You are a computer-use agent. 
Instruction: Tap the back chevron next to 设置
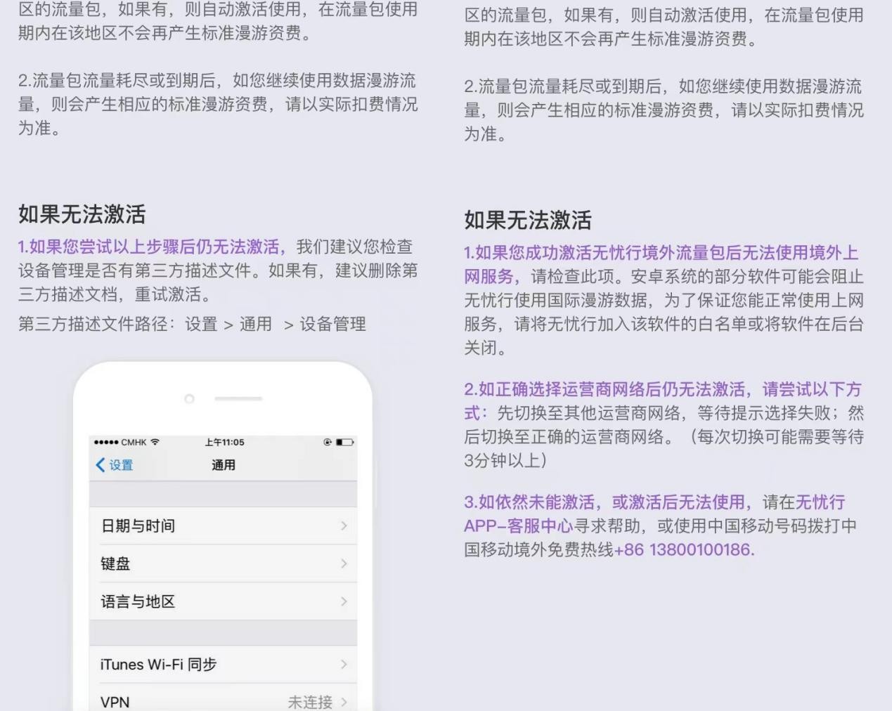tap(101, 465)
